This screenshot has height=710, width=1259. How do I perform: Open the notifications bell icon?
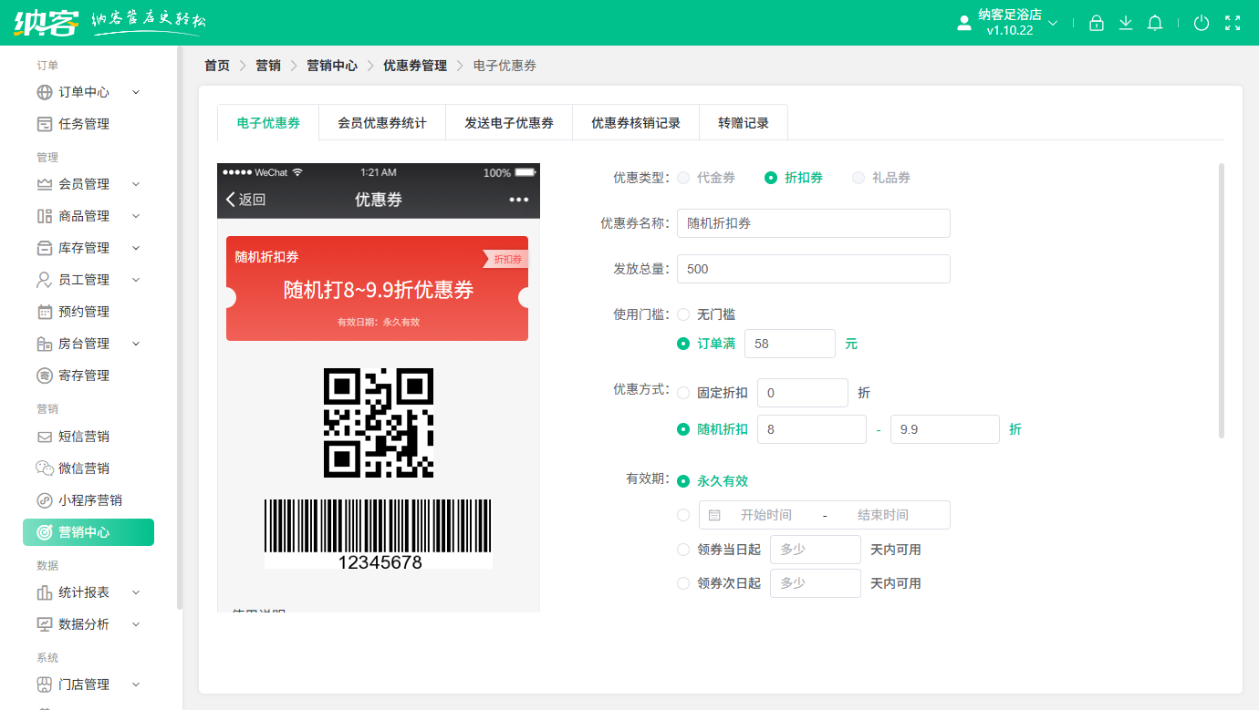pos(1155,24)
